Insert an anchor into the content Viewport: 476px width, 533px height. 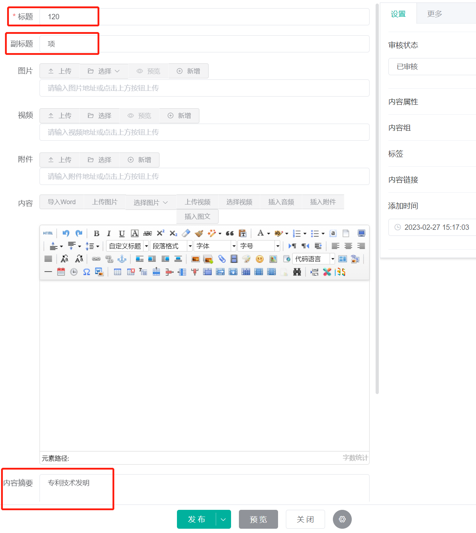121,259
